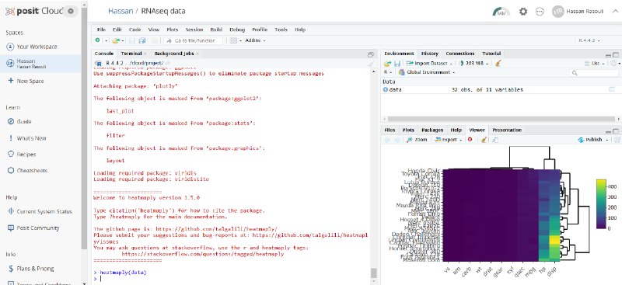
Task: Open the more options ellipsis icon
Action: pyautogui.click(x=540, y=12)
